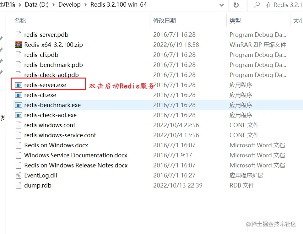Click the redis-server.pdb file icon
Viewport: 303px width, 234px height.
[x=18, y=35]
